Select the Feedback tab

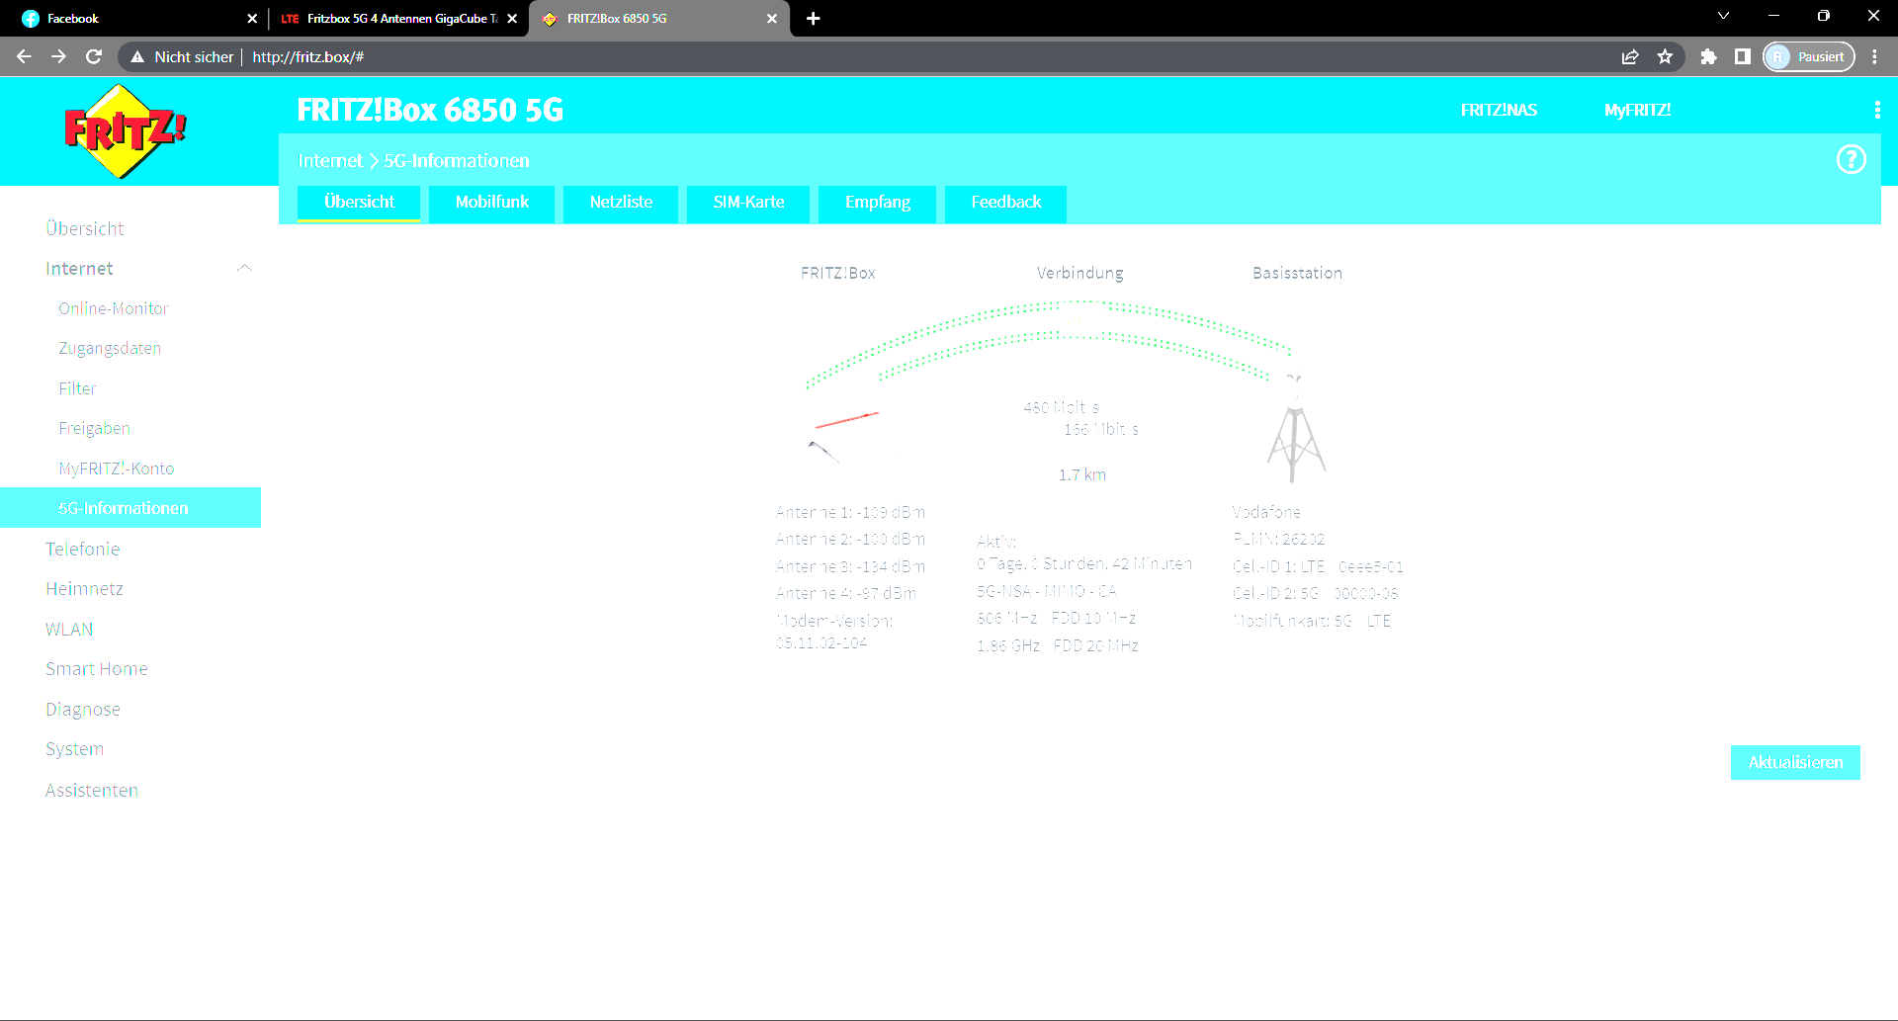pyautogui.click(x=1005, y=203)
